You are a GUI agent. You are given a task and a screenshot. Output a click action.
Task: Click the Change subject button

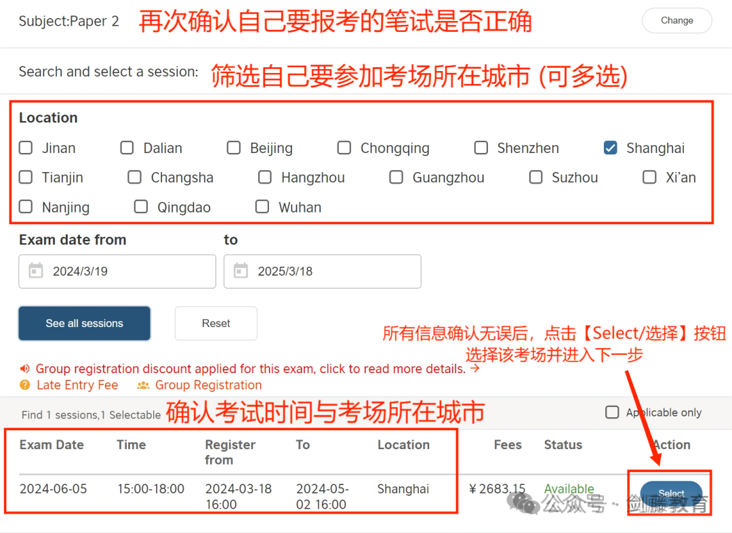pos(676,20)
